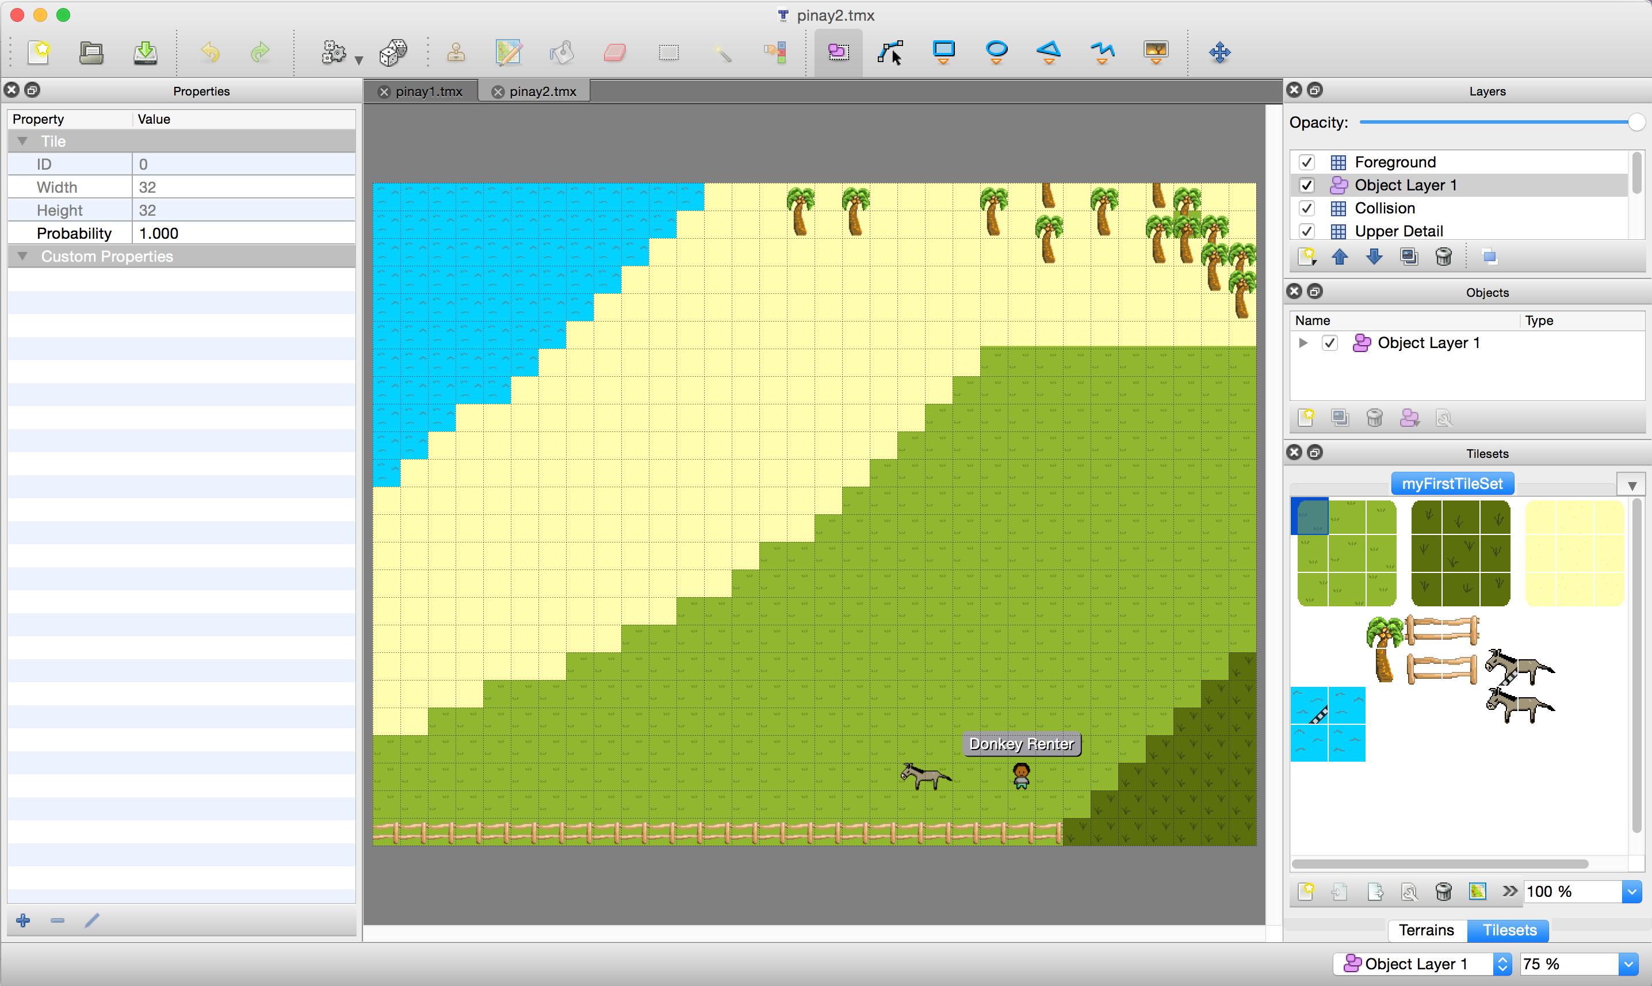Select the Bucket Fill tool

(x=561, y=52)
